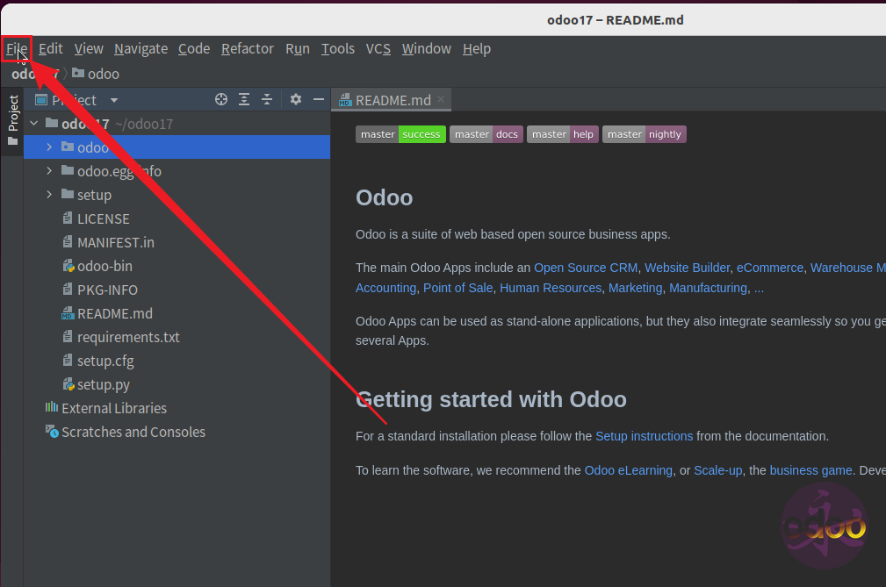Screen dimensions: 886x587
Task: Select the External Libraries node
Action: (x=176, y=408)
